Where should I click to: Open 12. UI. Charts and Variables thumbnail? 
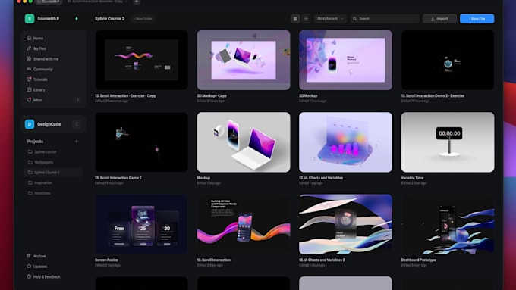click(345, 142)
